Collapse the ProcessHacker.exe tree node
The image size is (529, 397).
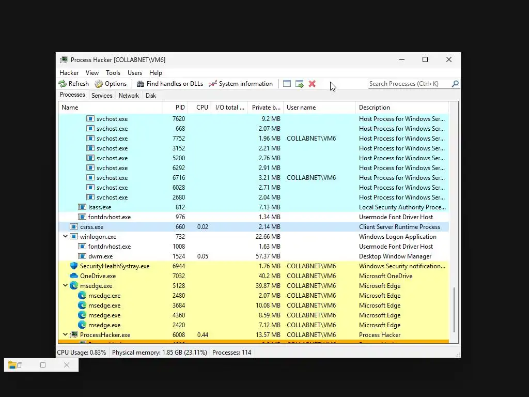click(65, 334)
